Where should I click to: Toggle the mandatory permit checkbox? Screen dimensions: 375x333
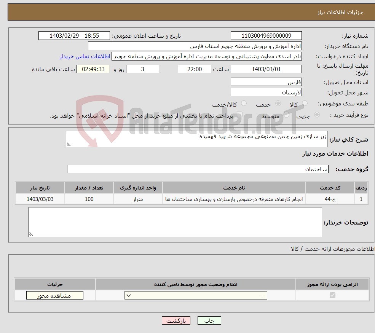click(x=332, y=295)
